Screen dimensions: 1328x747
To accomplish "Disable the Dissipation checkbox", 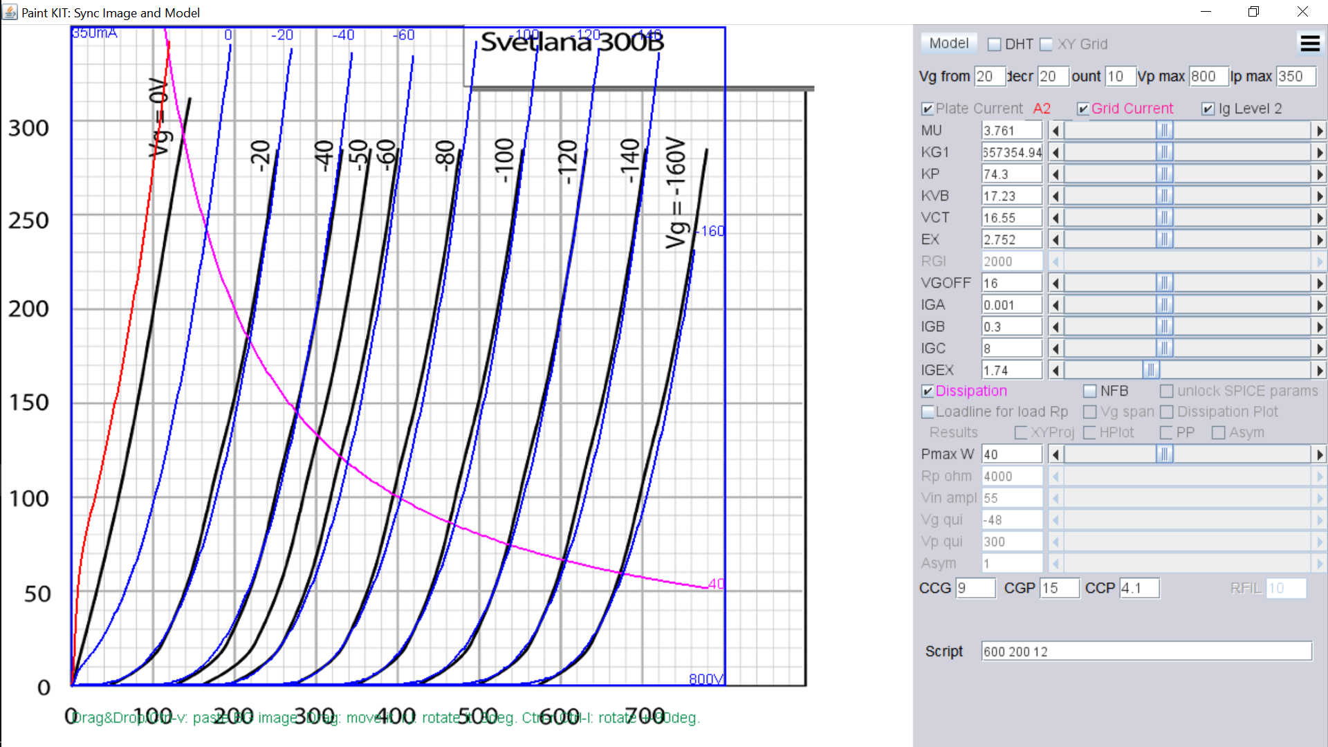I will tap(928, 391).
